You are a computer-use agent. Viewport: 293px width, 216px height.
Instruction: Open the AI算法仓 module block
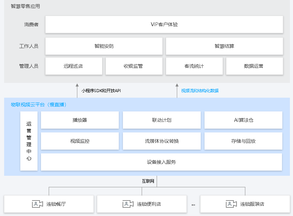pyautogui.click(x=243, y=120)
